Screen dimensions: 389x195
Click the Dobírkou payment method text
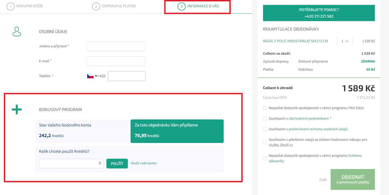tap(306, 70)
